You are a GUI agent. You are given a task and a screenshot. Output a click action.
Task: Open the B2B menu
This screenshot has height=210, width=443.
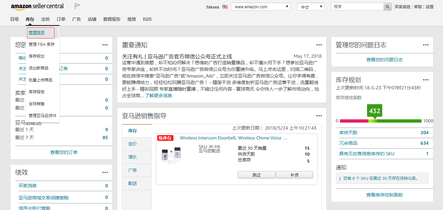pyautogui.click(x=147, y=19)
